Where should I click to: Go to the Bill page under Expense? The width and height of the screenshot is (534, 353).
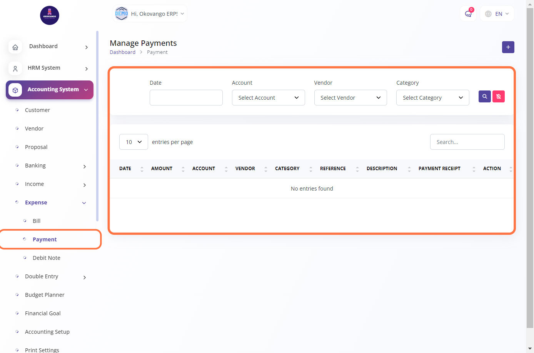[x=37, y=221]
